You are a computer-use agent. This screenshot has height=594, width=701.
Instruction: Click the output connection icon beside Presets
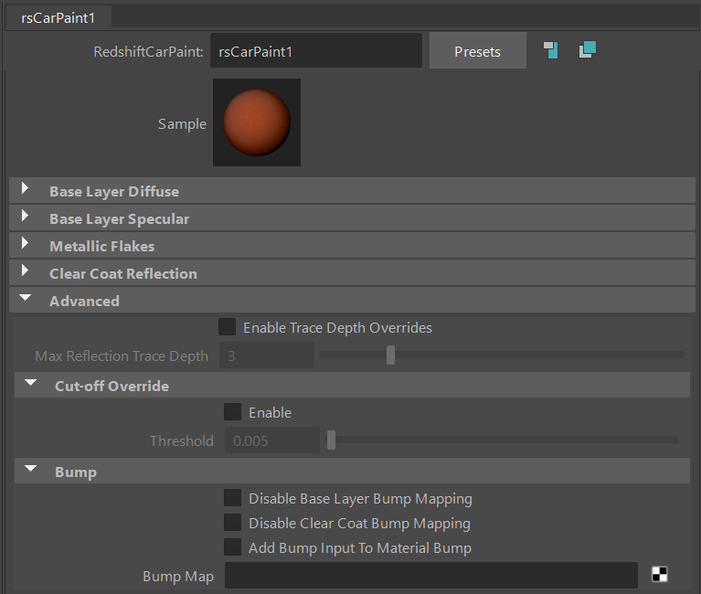[588, 49]
